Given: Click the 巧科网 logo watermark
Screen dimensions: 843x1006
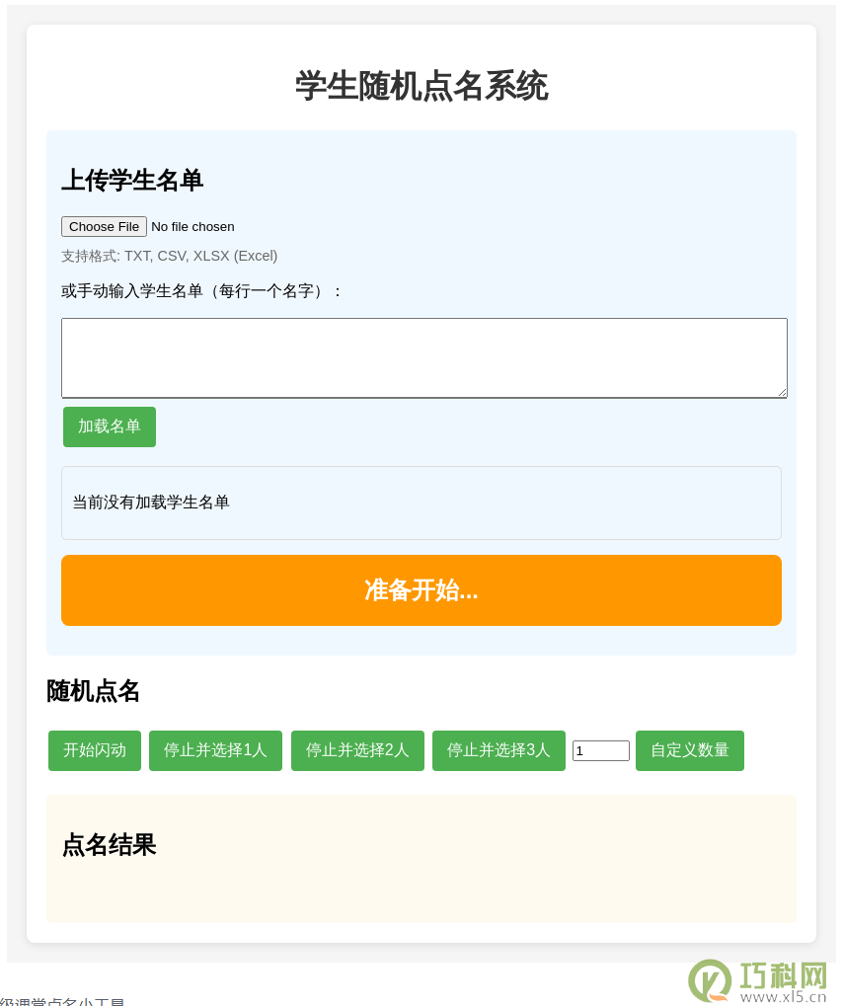Looking at the screenshot, I should [x=758, y=981].
